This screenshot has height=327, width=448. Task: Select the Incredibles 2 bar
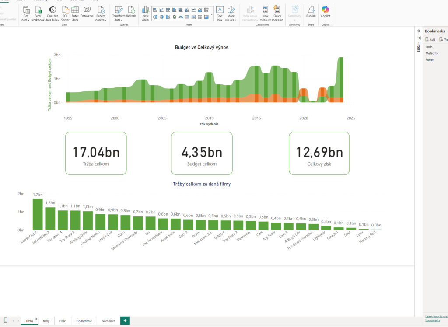(50, 219)
